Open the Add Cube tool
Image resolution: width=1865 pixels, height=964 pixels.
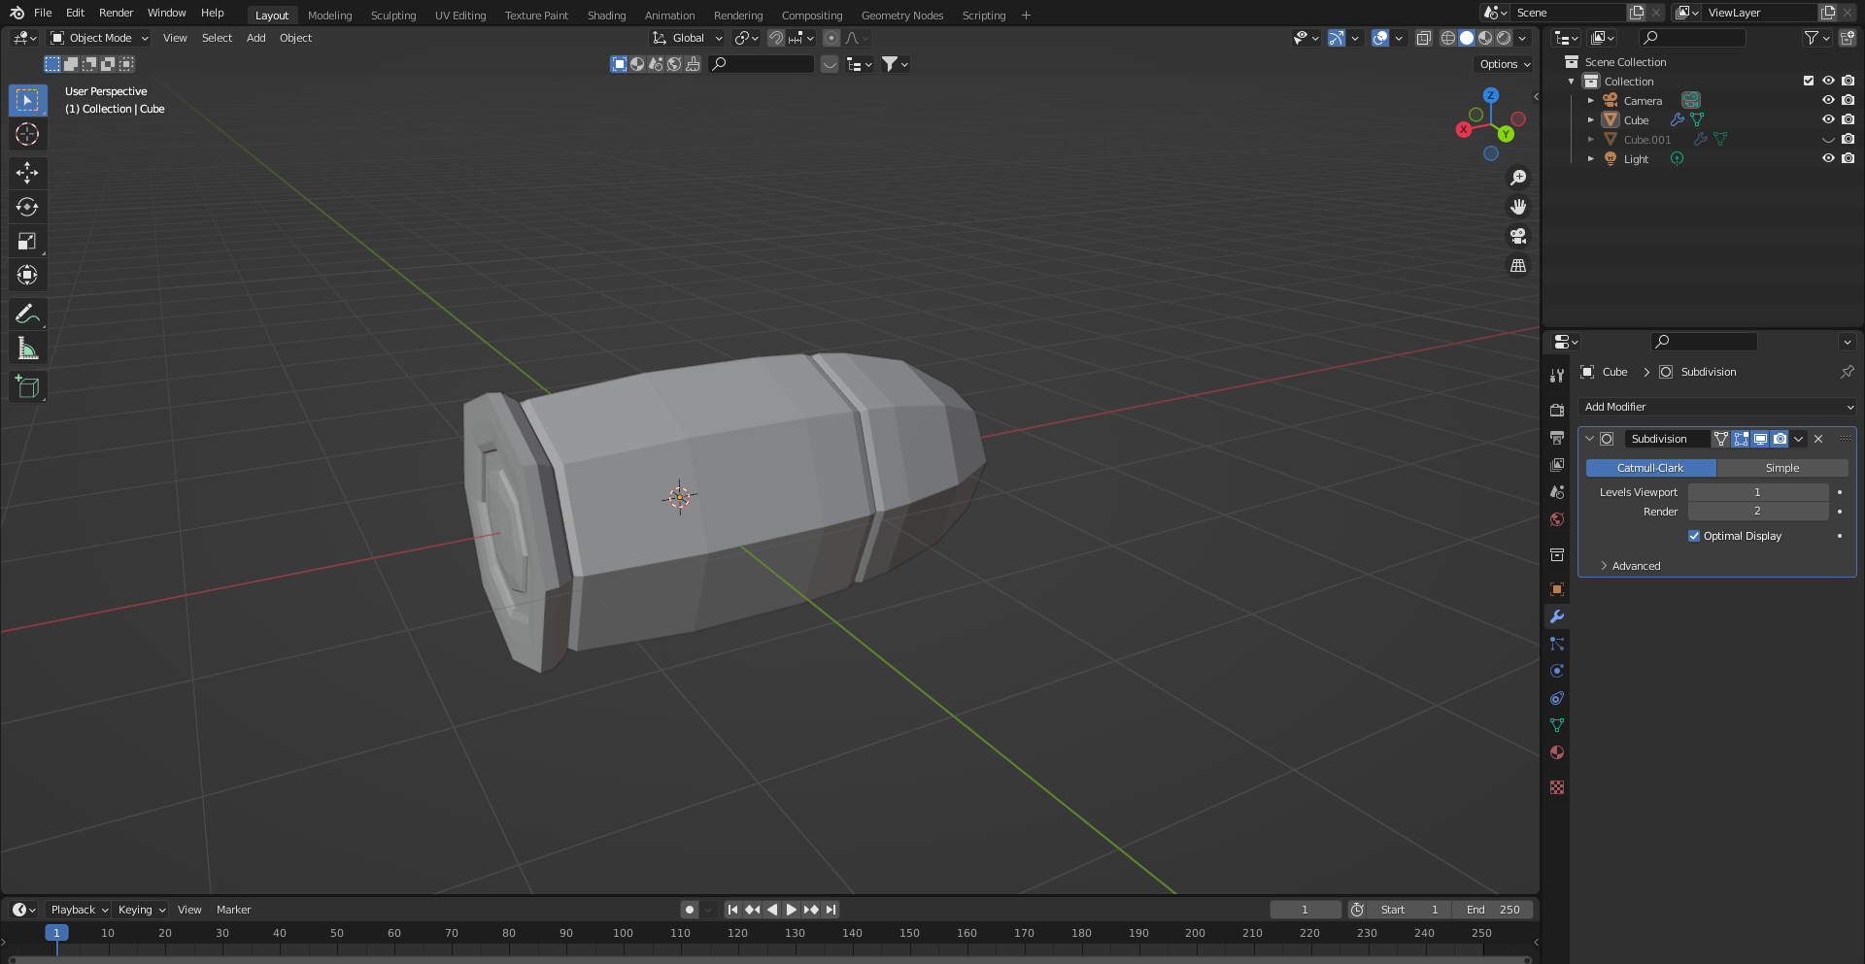27,385
